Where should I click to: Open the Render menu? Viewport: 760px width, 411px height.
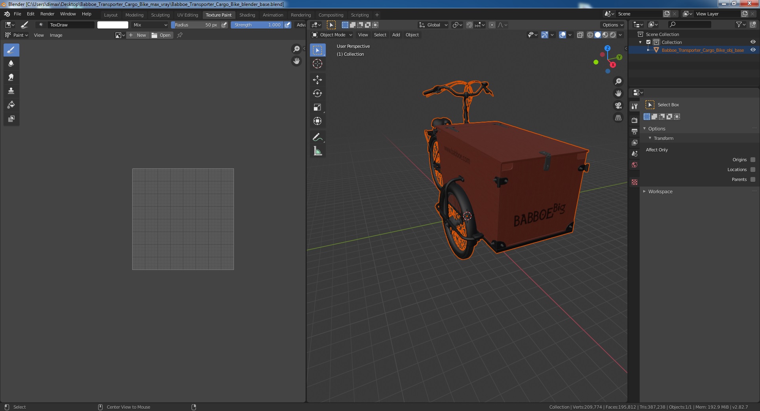click(47, 14)
